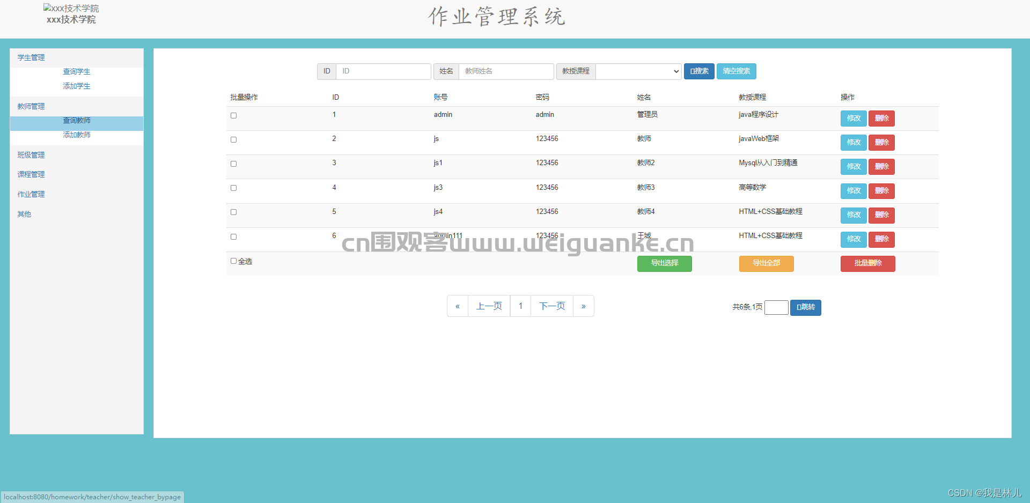This screenshot has height=503, width=1030.
Task: Click the 教师姓名 name search field
Action: pos(506,71)
